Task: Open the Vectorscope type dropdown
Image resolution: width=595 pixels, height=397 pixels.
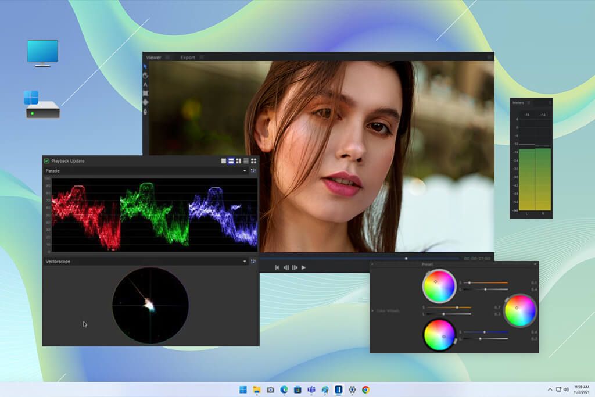Action: click(245, 262)
